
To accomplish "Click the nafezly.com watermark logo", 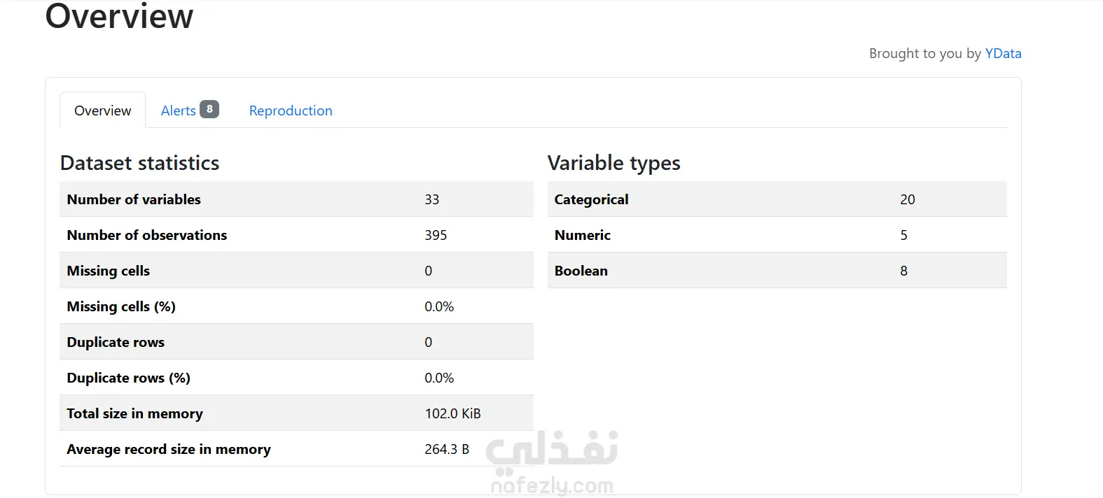I will 552,463.
